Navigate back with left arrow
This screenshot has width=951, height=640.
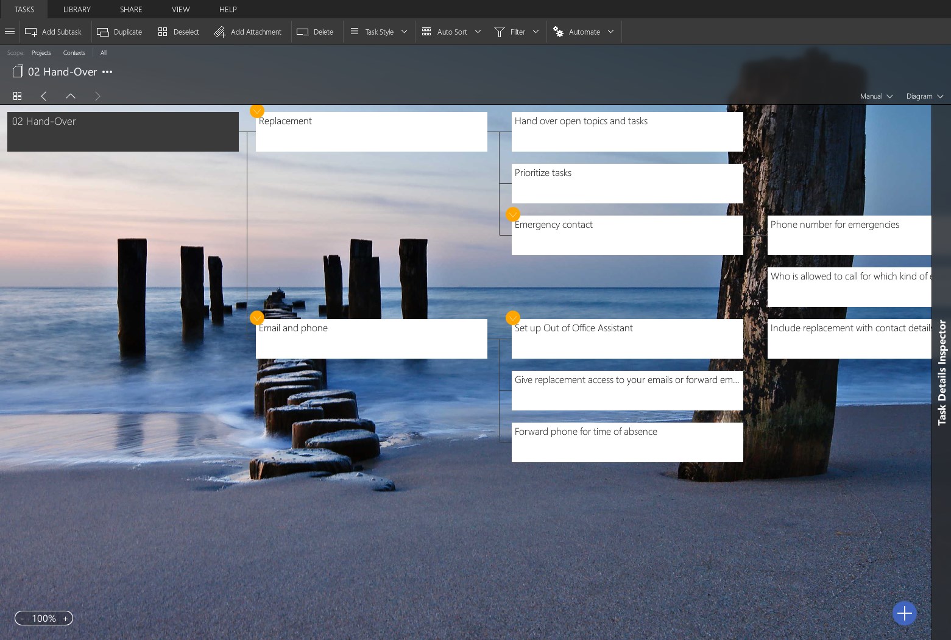point(43,96)
